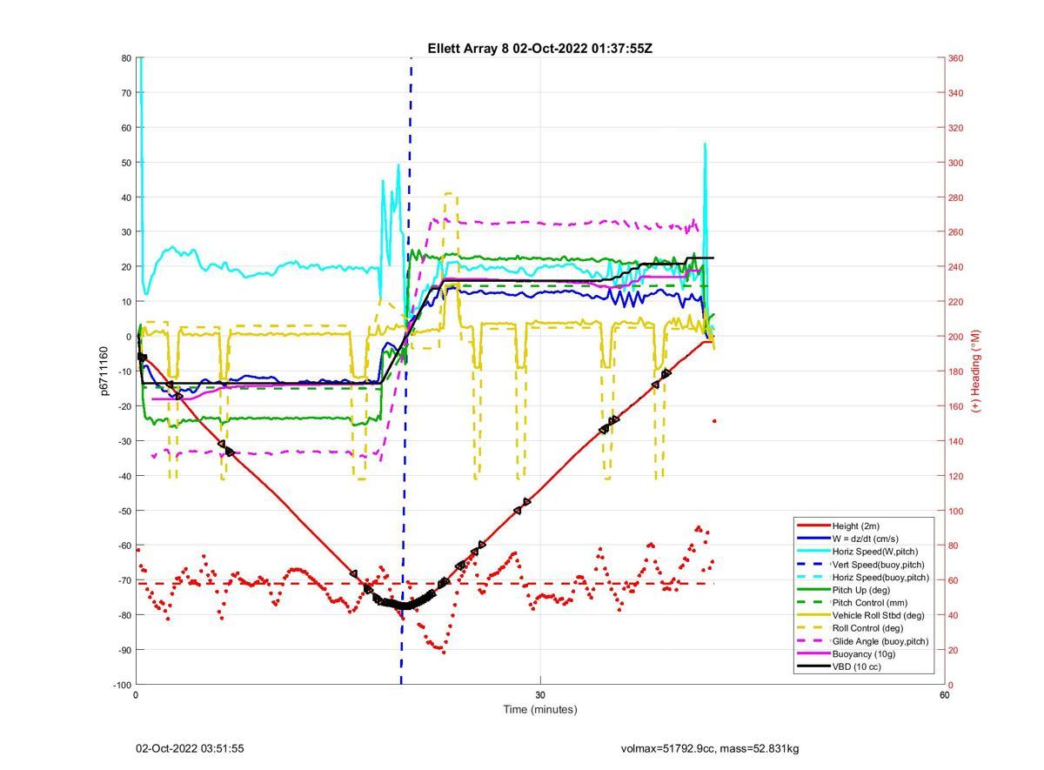Select VBD (10 cc) legend entry

(859, 666)
